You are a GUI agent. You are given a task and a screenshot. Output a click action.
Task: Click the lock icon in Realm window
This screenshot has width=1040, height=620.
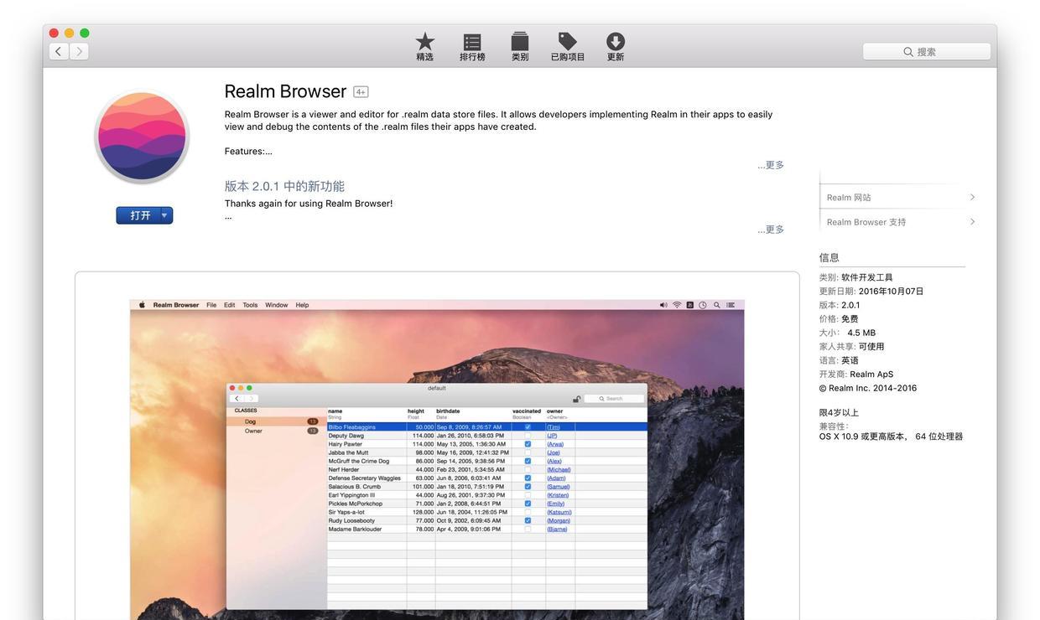[577, 399]
